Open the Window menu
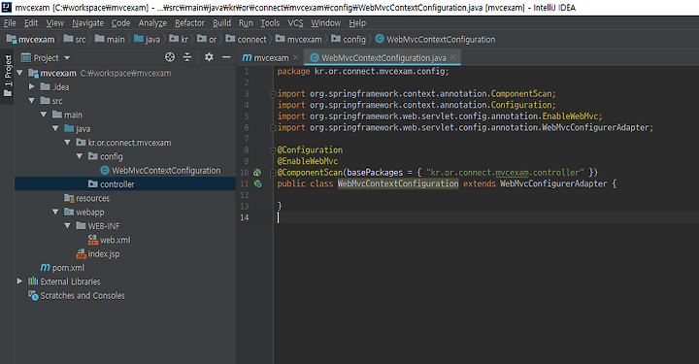699x364 pixels. pos(326,23)
